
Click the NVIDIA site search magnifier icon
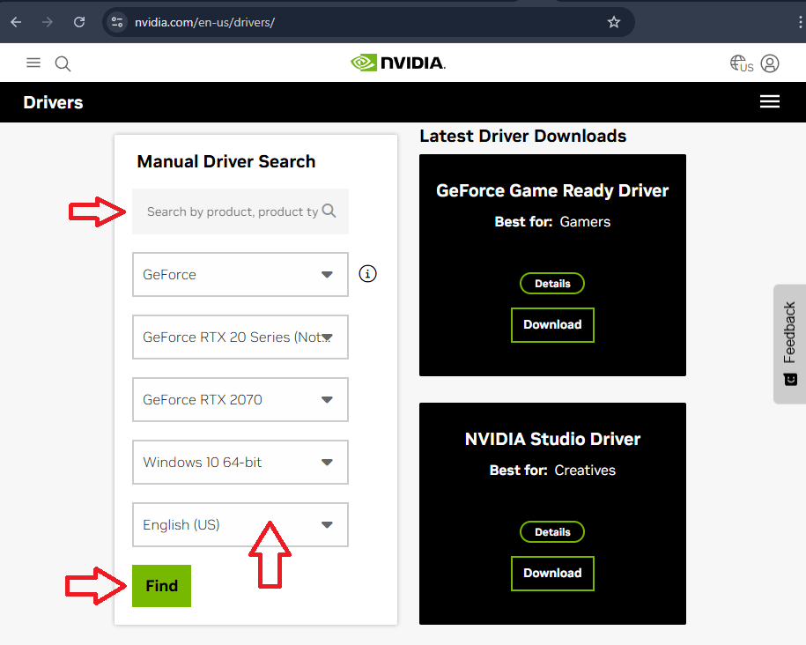click(62, 63)
